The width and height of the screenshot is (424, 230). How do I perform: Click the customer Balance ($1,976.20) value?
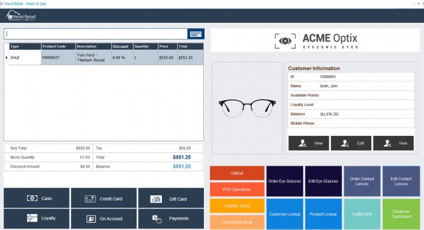pos(329,114)
